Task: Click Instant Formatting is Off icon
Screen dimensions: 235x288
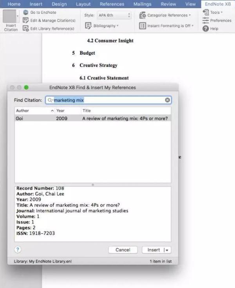Action: click(x=142, y=26)
